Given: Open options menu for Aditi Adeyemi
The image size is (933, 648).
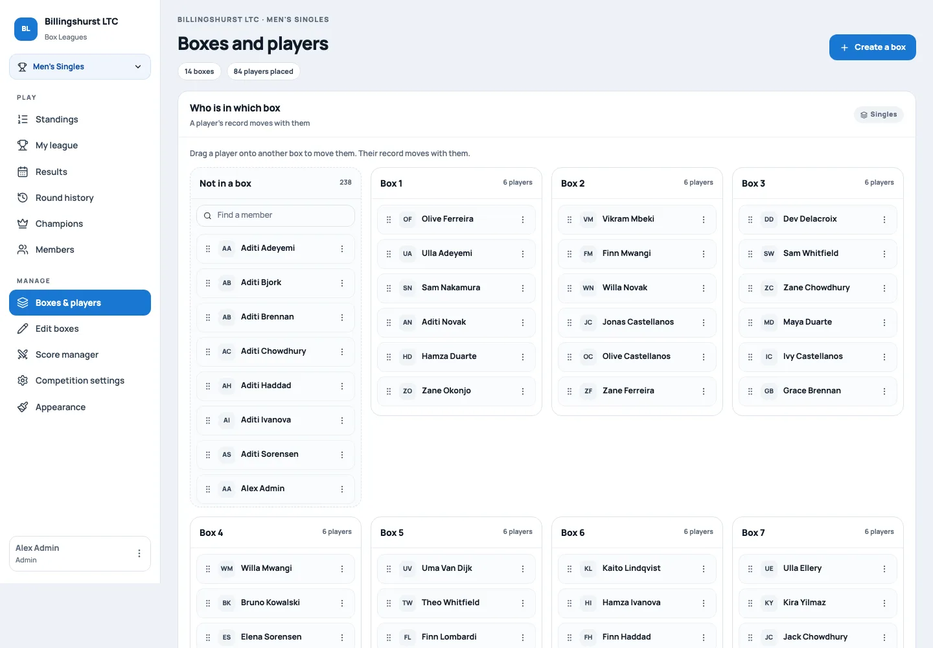Looking at the screenshot, I should 342,249.
